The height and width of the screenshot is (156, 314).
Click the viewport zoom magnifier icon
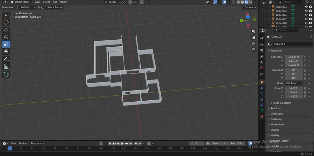pyautogui.click(x=254, y=31)
